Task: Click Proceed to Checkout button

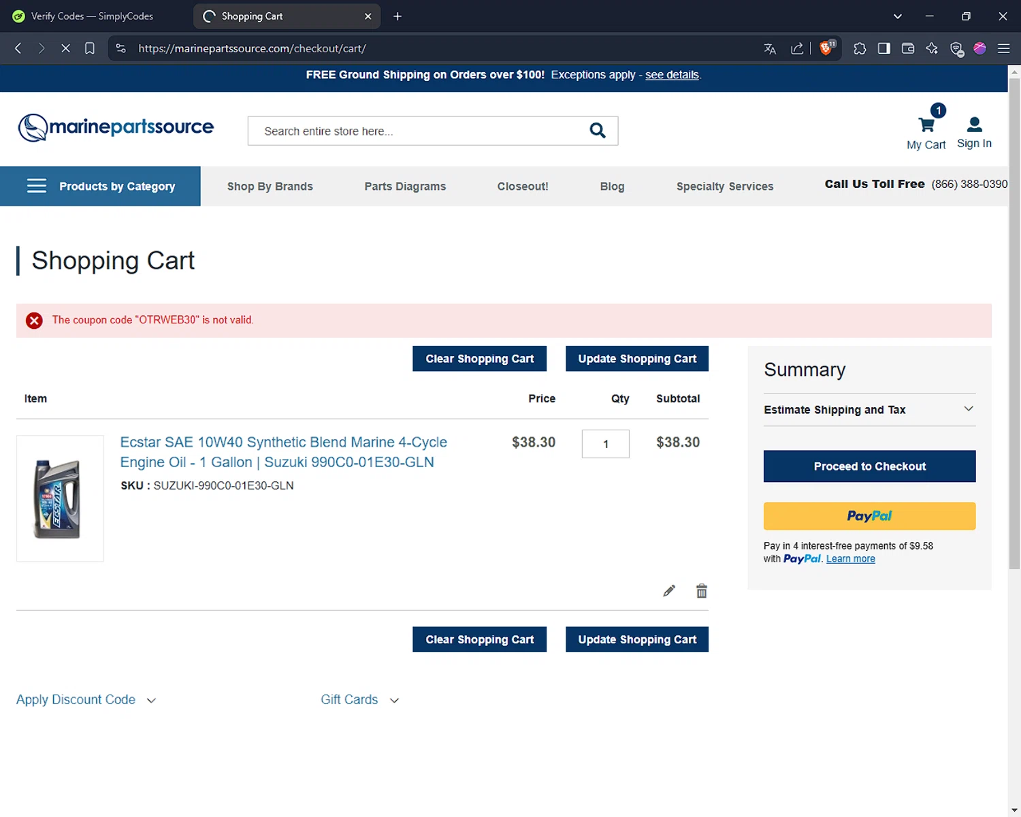Action: (869, 466)
